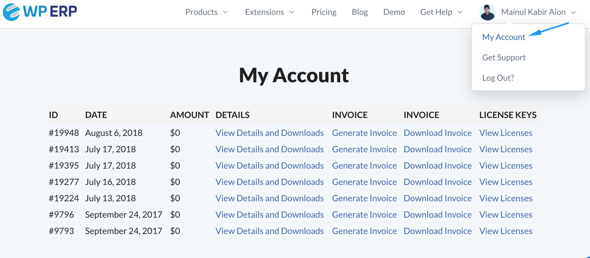Image resolution: width=590 pixels, height=258 pixels.
Task: Click the date August 6, 2018
Action: coord(114,133)
